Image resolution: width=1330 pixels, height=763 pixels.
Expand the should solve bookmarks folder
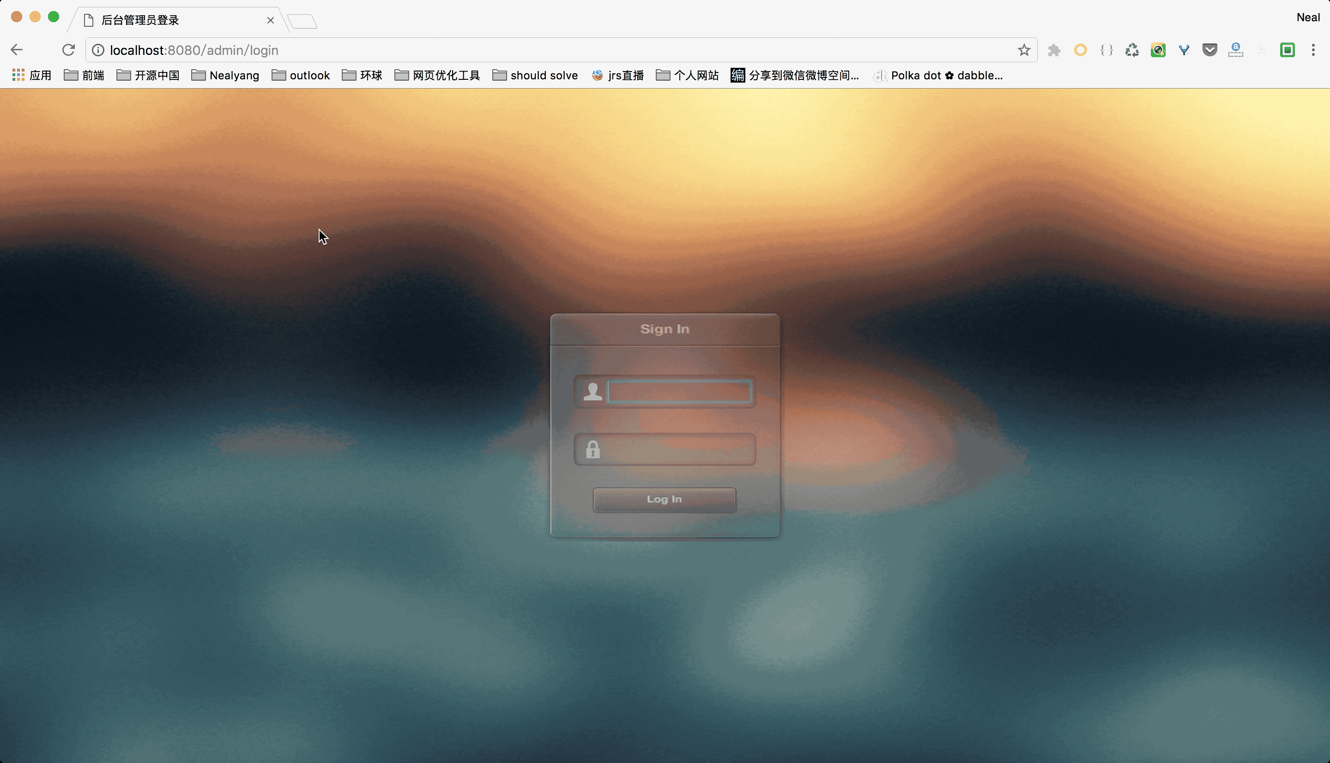coord(535,76)
